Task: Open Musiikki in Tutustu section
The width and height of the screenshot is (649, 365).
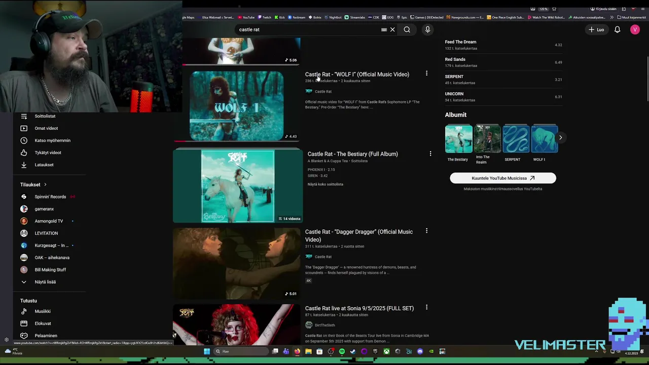Action: 43,311
